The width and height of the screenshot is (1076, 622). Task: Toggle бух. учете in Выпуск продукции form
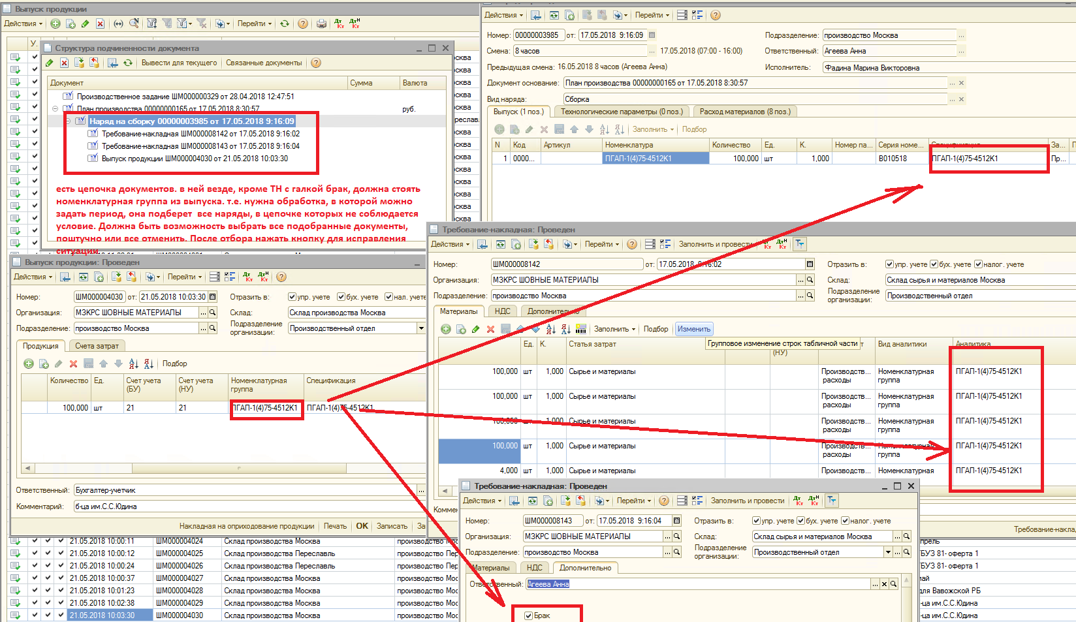pyautogui.click(x=341, y=297)
